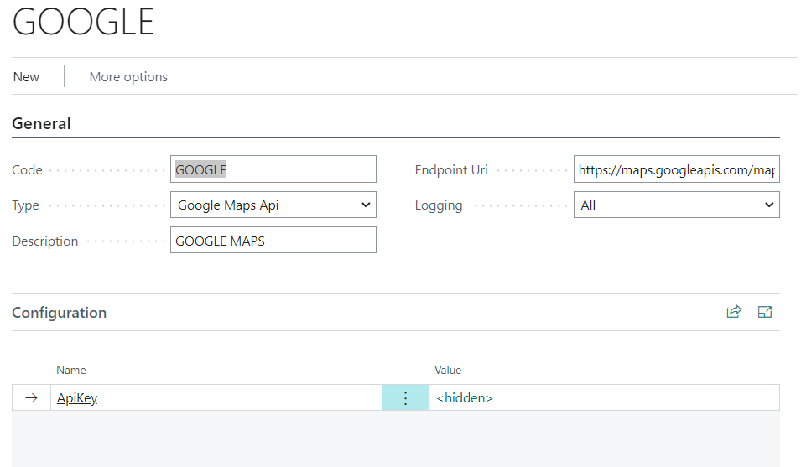
Task: Collapse the General section header
Action: click(41, 123)
